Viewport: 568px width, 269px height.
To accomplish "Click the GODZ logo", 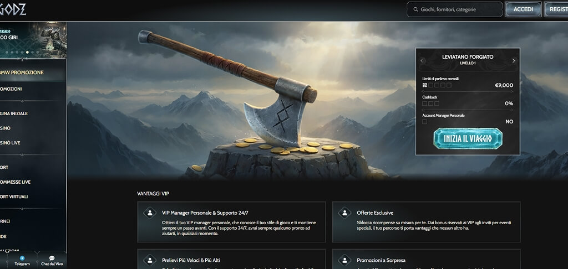I will point(13,10).
